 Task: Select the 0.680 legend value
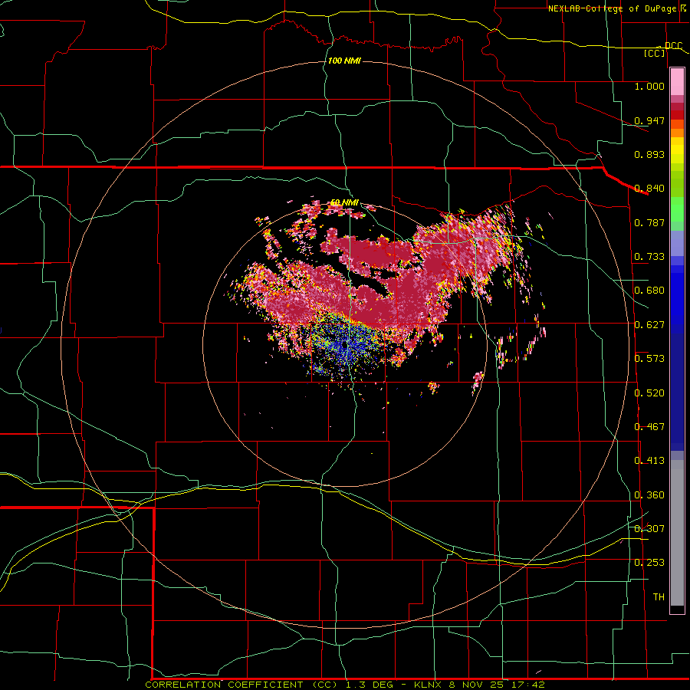click(x=649, y=291)
